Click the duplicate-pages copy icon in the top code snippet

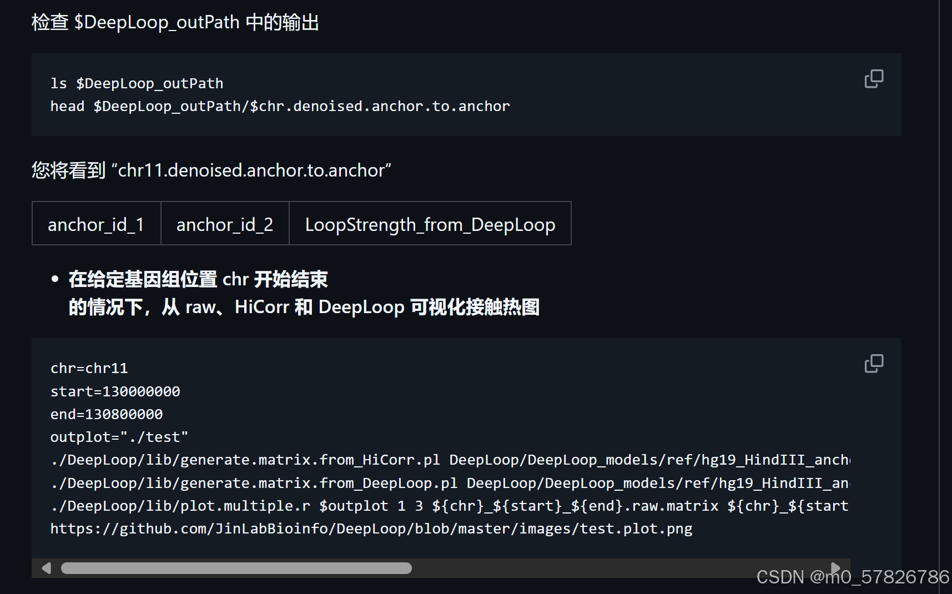click(873, 79)
